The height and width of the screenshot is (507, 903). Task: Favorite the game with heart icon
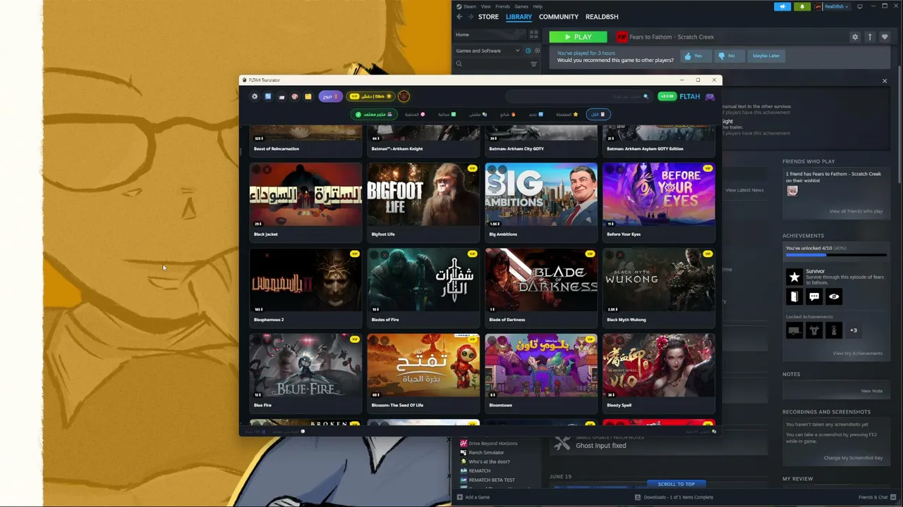tap(885, 37)
